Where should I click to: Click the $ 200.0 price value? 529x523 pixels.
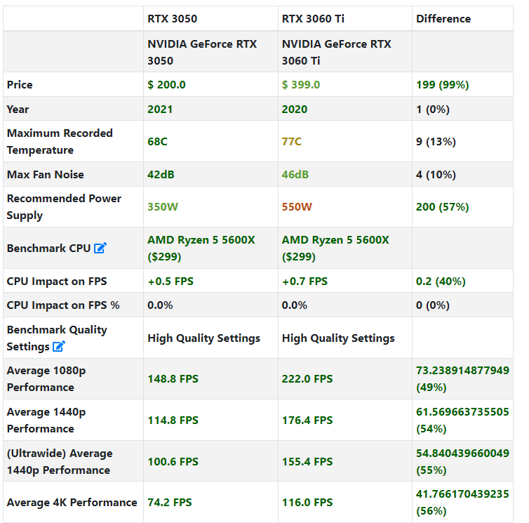[166, 84]
